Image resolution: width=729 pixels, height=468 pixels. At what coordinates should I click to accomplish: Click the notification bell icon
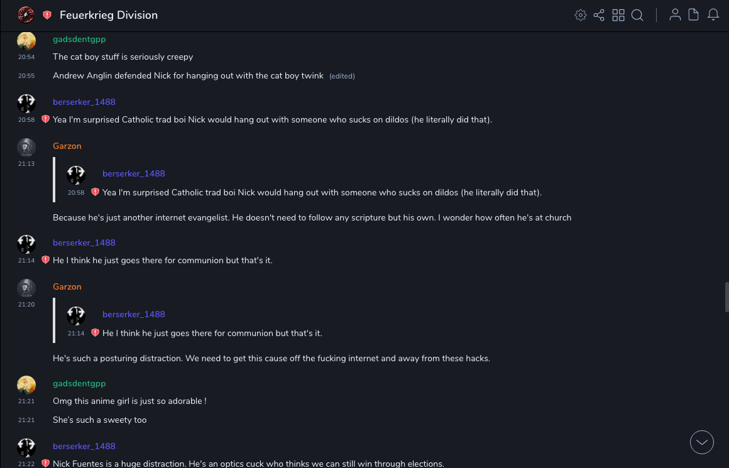pyautogui.click(x=713, y=15)
